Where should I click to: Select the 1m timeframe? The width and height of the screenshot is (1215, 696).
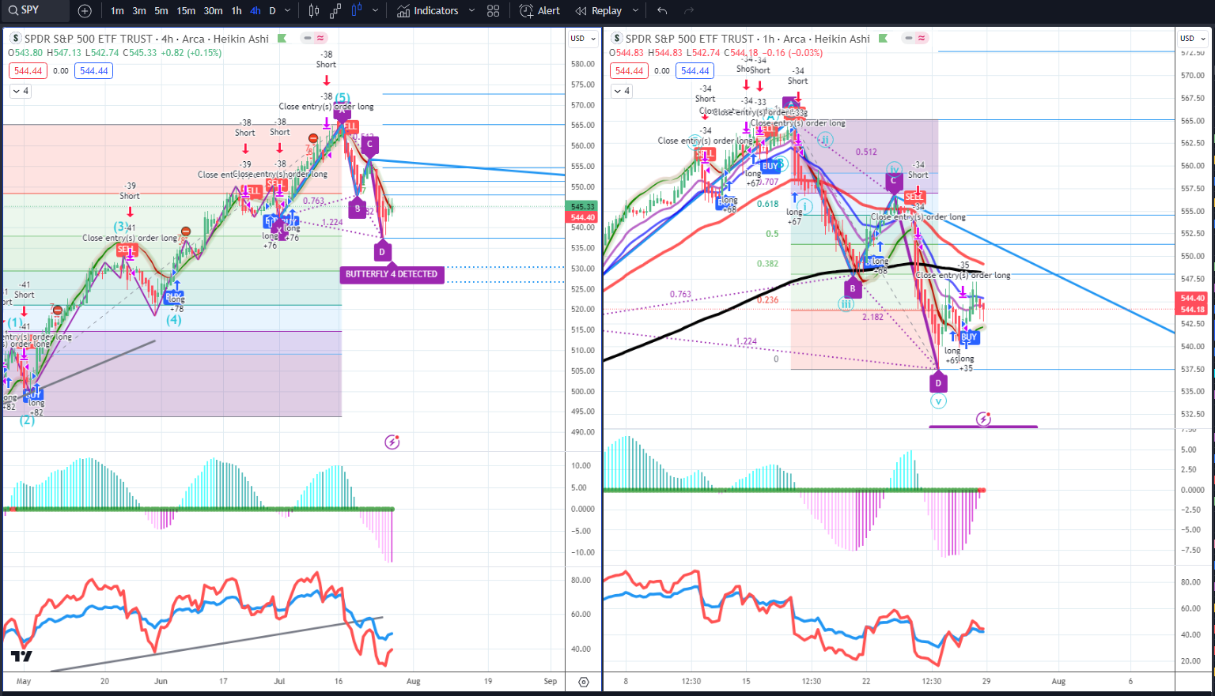pos(117,11)
